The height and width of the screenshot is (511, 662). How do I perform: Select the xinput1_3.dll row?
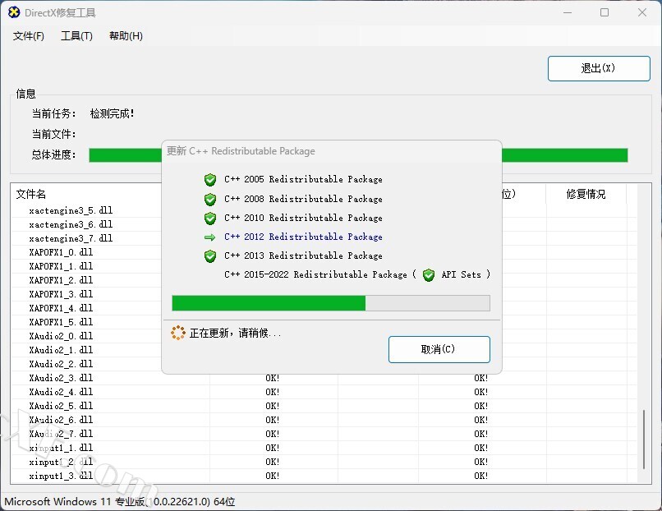[324, 476]
